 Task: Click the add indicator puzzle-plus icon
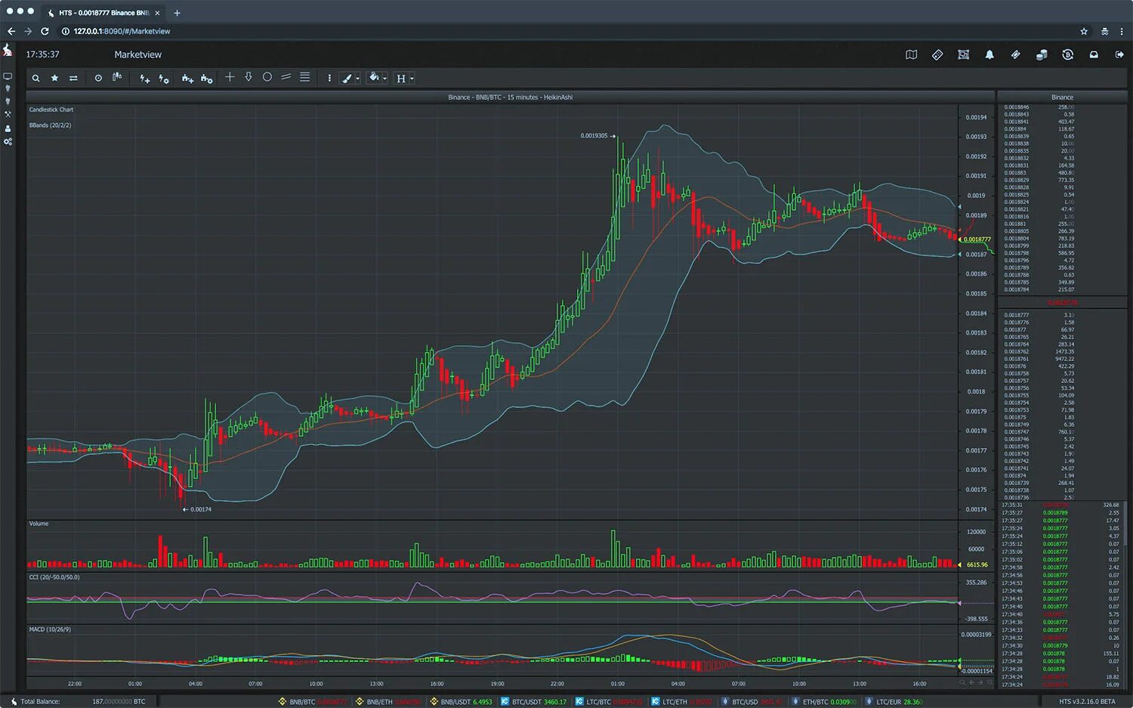tap(187, 78)
